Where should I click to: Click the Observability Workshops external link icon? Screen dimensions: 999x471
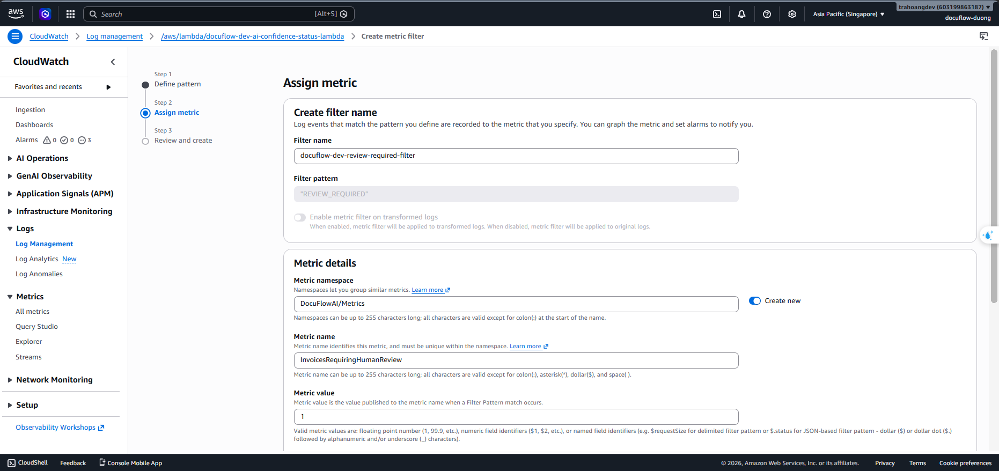101,428
